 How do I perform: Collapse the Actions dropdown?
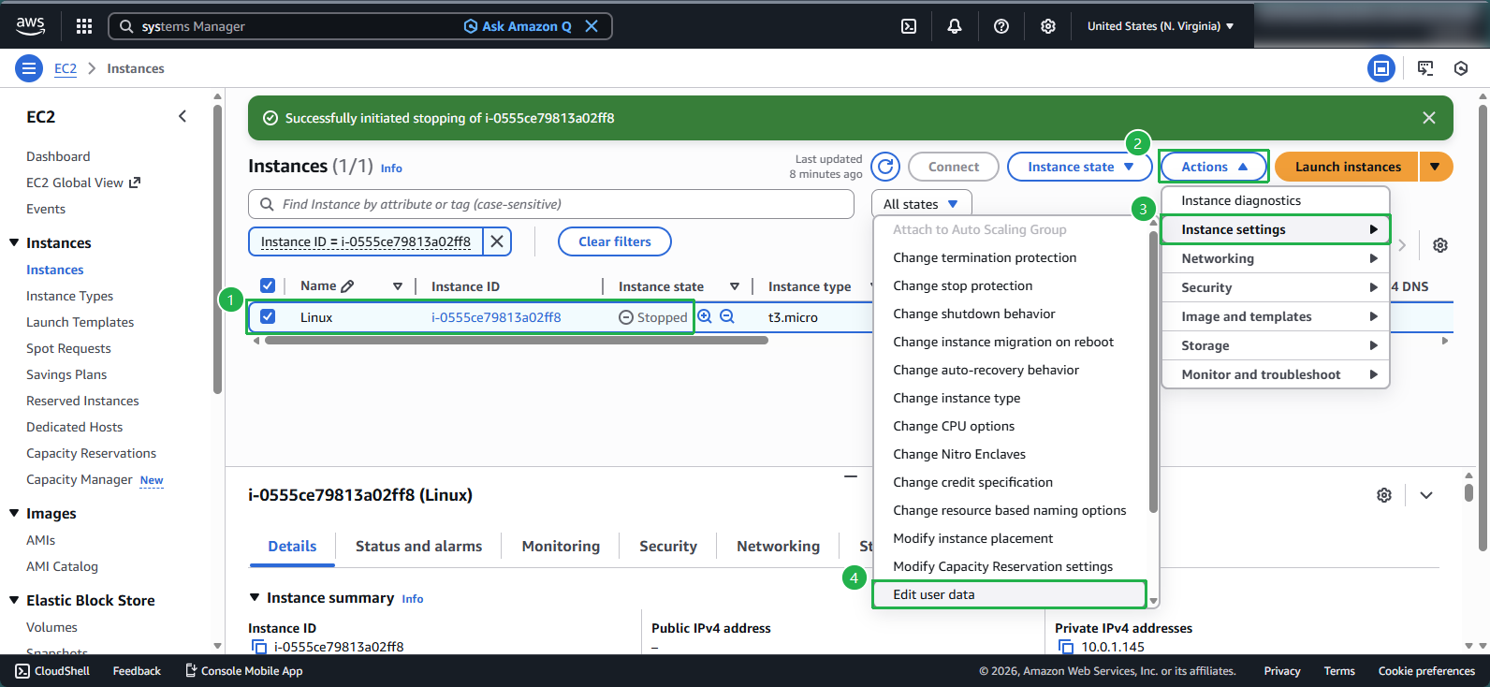pyautogui.click(x=1214, y=167)
